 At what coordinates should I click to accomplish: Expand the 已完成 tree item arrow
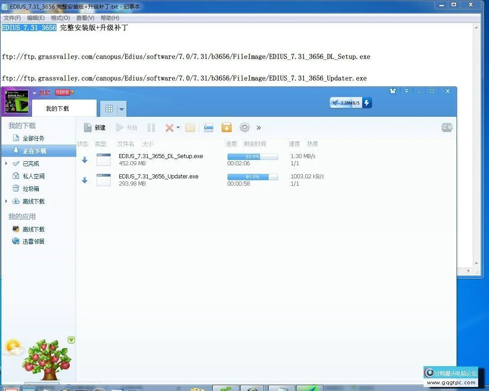pos(6,164)
